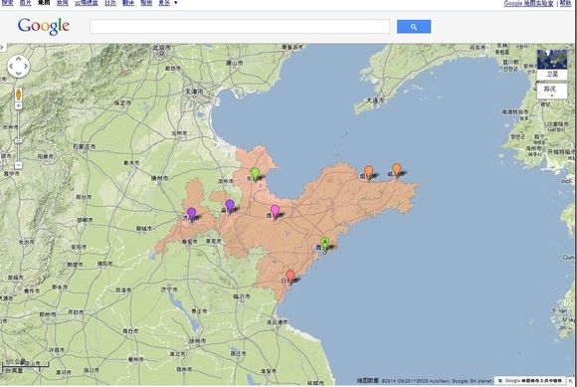
Task: Select the rightmost orange pin at Weihai
Action: coord(396,170)
